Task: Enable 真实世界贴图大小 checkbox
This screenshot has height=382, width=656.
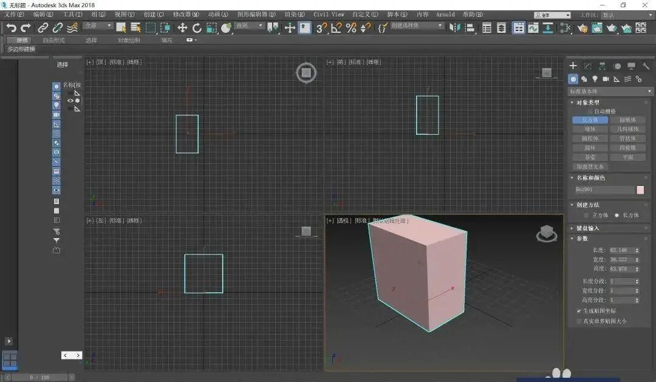Action: (579, 321)
